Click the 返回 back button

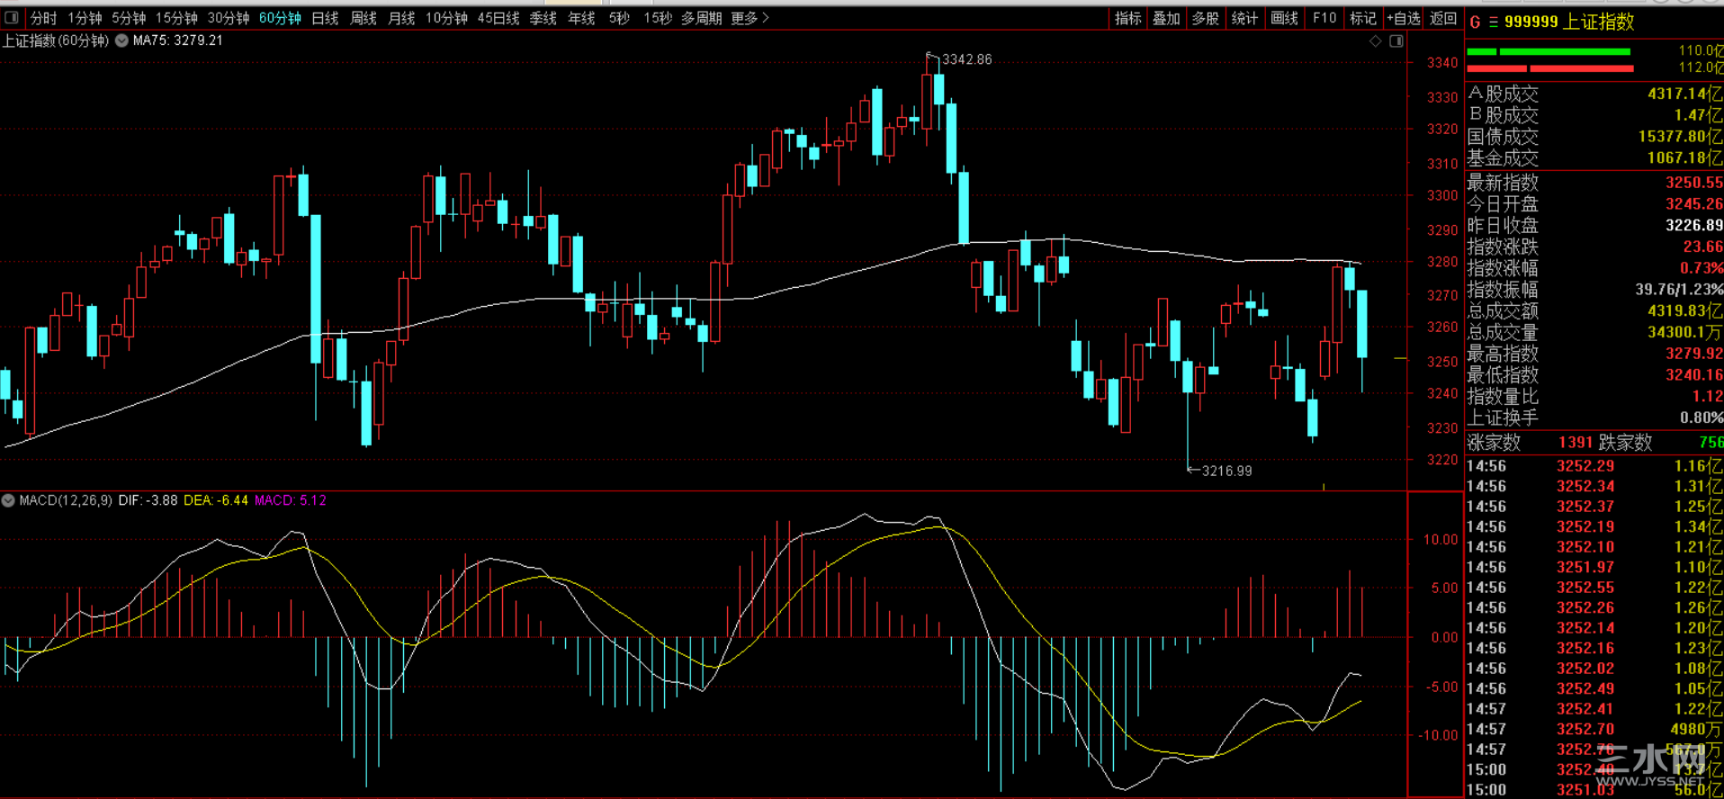point(1443,18)
